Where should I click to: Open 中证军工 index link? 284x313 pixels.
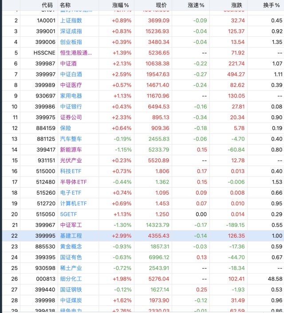point(71,225)
